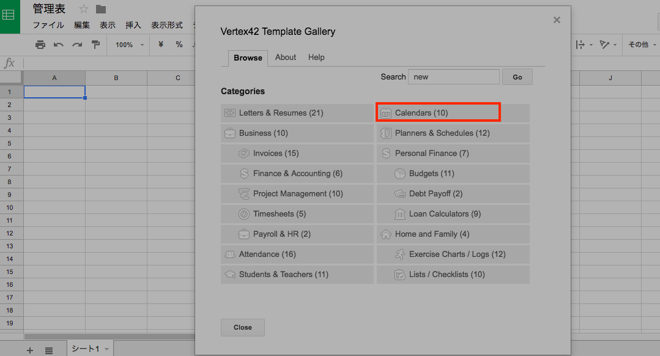The width and height of the screenshot is (660, 356).
Task: Star the 管理表 spreadsheet
Action: 84,9
